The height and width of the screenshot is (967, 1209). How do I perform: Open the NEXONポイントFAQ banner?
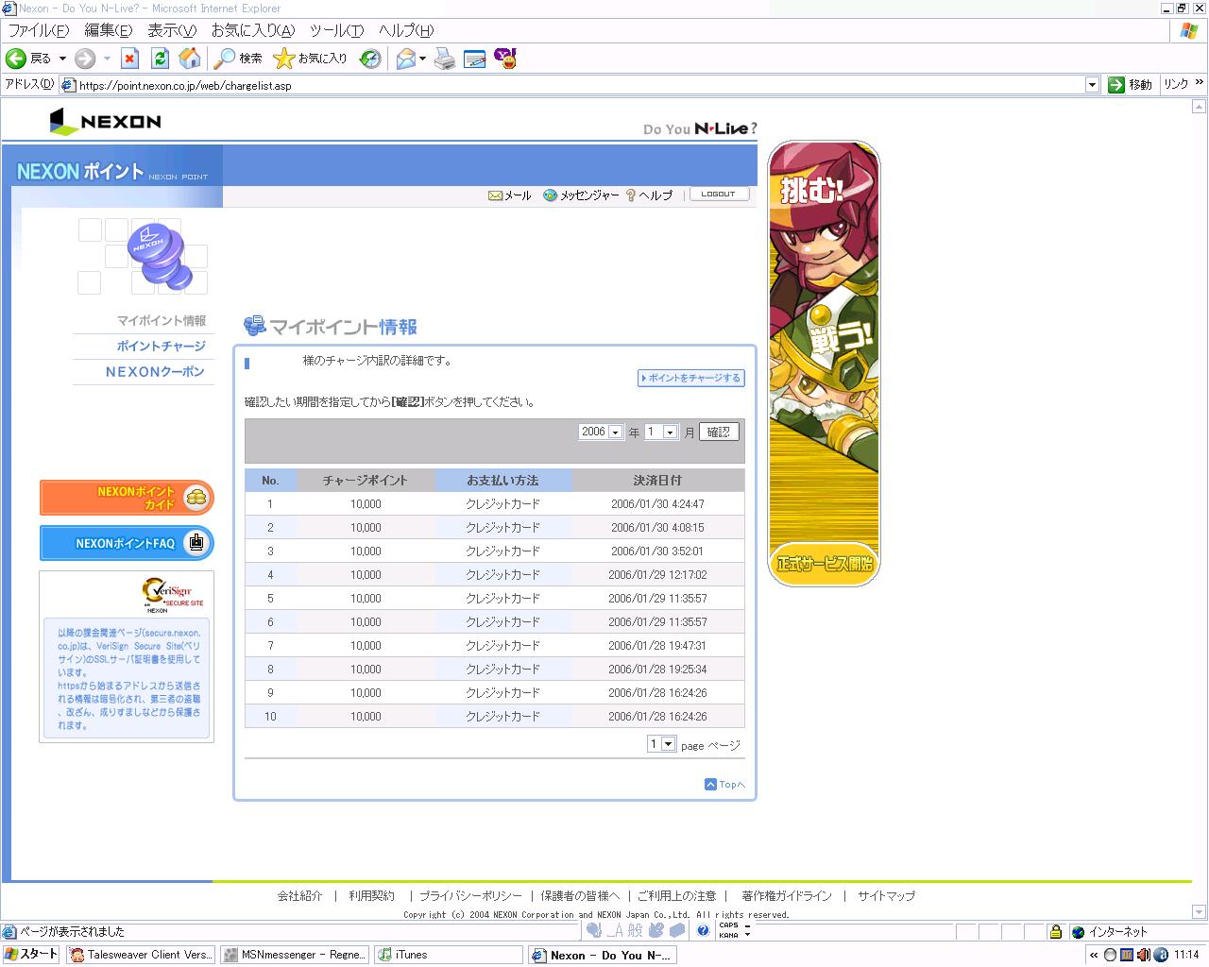(127, 543)
